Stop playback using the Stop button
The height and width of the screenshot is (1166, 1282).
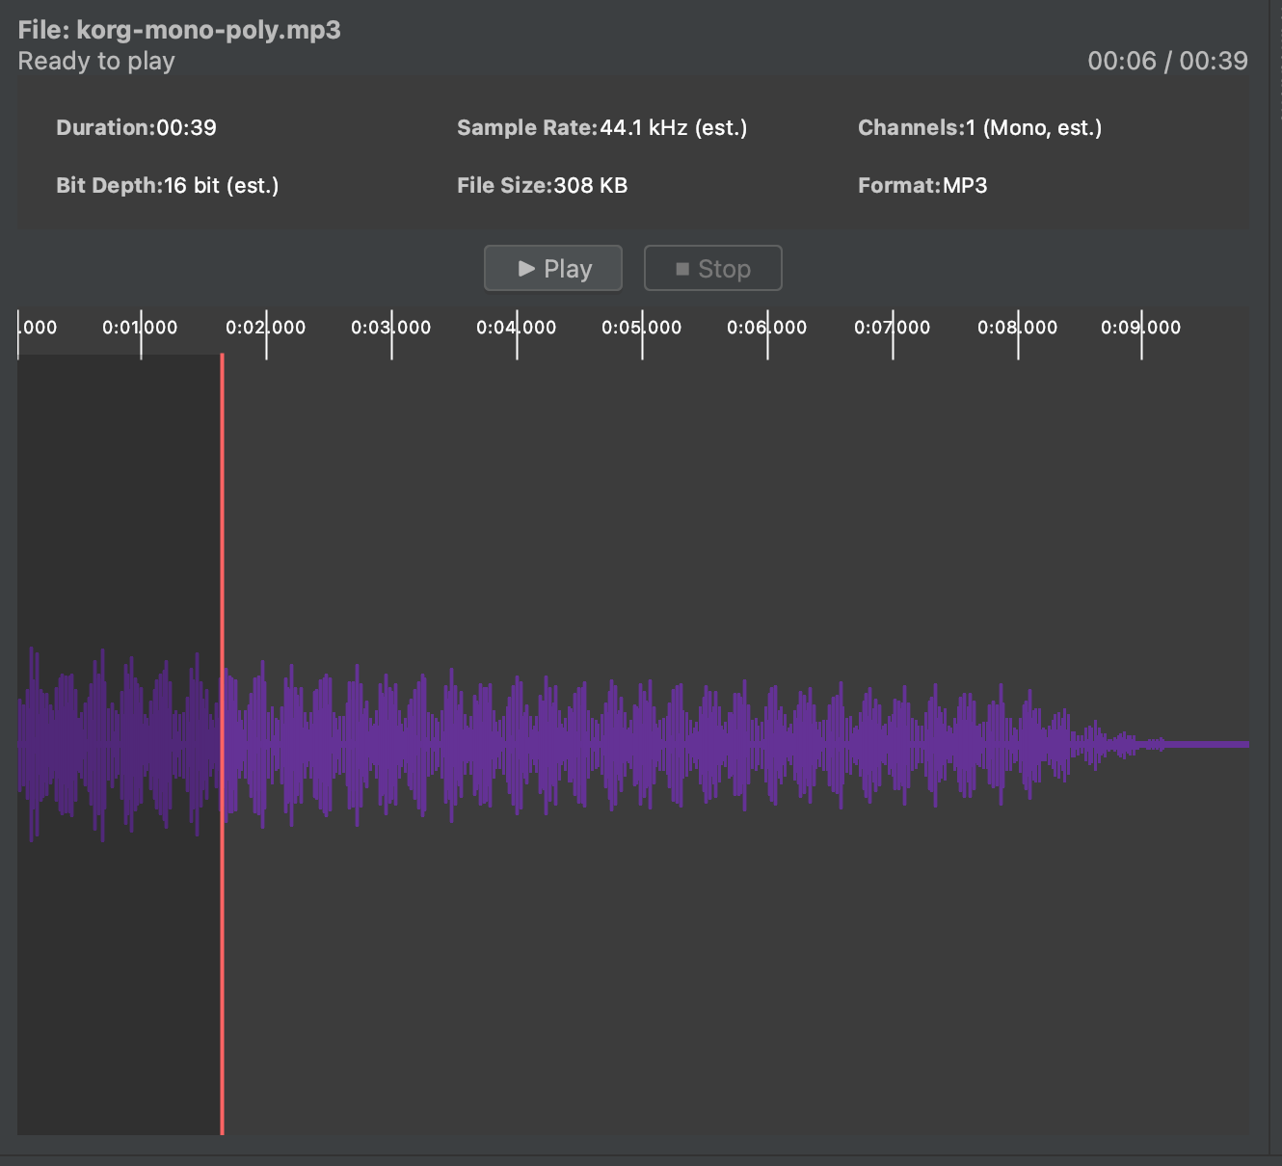point(712,268)
